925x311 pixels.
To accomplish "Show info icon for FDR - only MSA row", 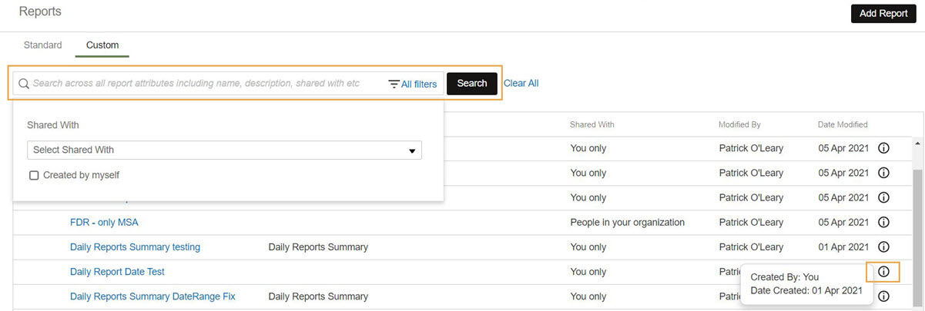I will pyautogui.click(x=883, y=222).
